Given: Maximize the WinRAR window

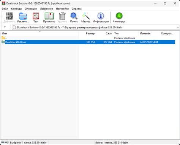Looking at the screenshot, I should 165,3.
